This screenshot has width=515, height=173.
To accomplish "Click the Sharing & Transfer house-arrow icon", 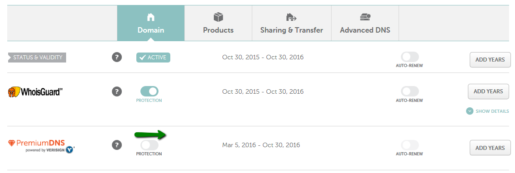I will (x=291, y=17).
